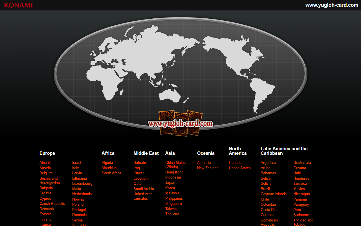Screen dimensions: 361x226
Task: Select Bahrain under Middle East
Action: pyautogui.click(x=140, y=162)
